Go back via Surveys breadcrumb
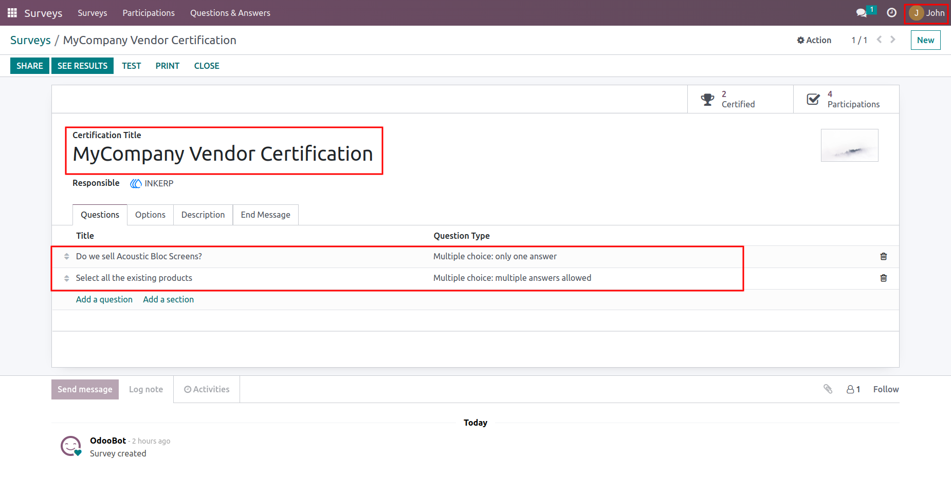Image resolution: width=951 pixels, height=496 pixels. 30,40
